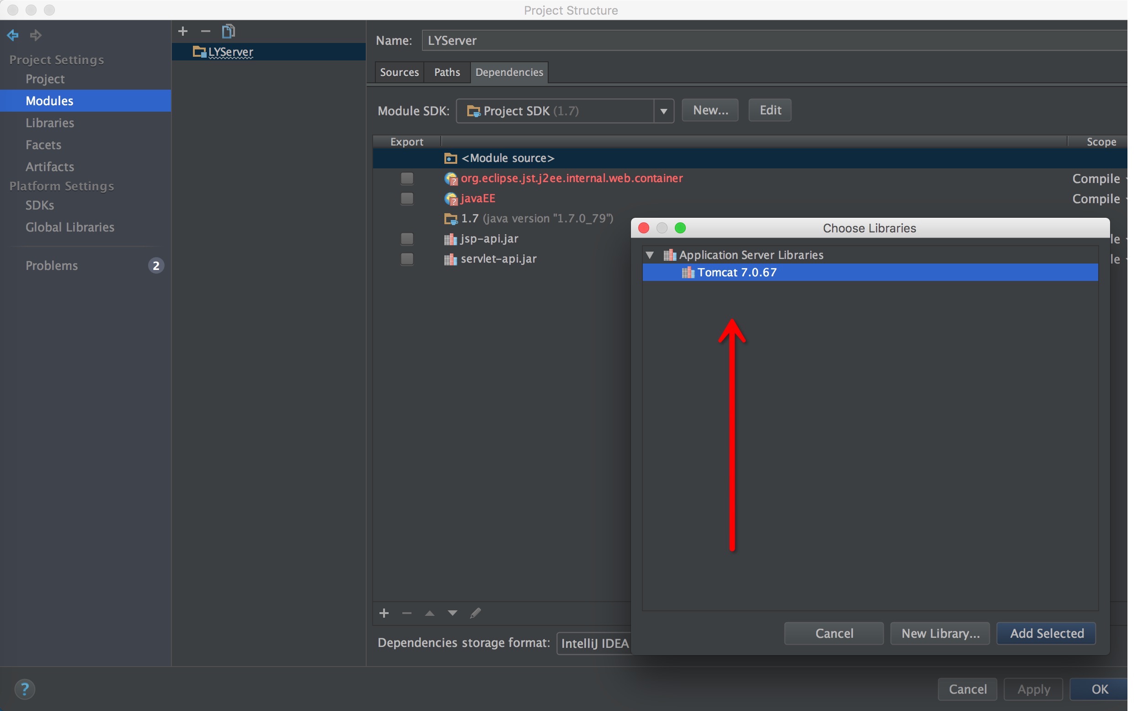Expand the Project Settings section
1143x711 pixels.
tap(55, 58)
